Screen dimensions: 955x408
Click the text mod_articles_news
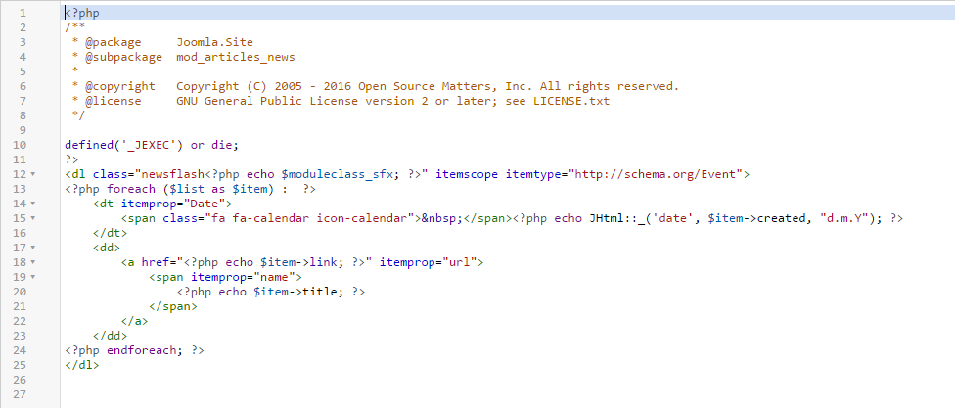[x=236, y=57]
